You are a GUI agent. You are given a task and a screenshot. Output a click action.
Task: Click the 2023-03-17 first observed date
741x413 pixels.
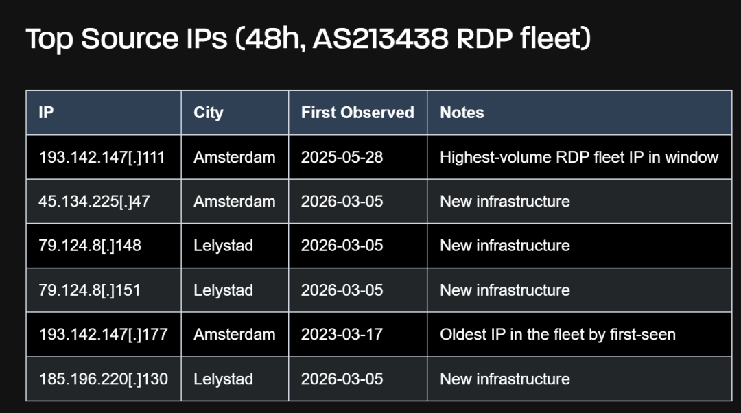[x=342, y=334]
